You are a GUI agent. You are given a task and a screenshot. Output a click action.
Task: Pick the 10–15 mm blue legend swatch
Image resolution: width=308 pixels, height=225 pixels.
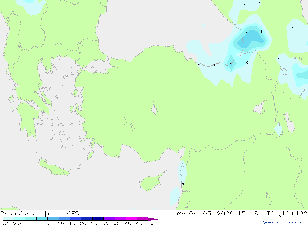[64, 219]
